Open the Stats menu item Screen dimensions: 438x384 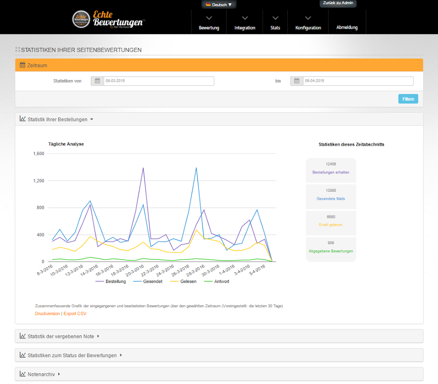point(275,28)
